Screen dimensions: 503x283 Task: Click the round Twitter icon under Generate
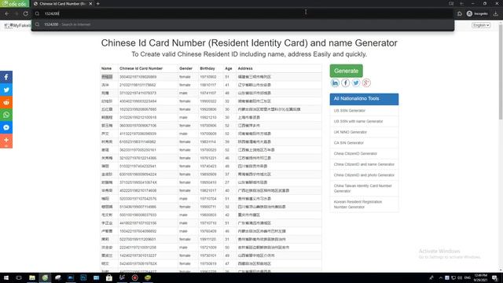pyautogui.click(x=356, y=83)
